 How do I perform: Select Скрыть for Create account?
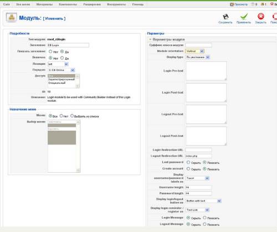click(x=188, y=169)
